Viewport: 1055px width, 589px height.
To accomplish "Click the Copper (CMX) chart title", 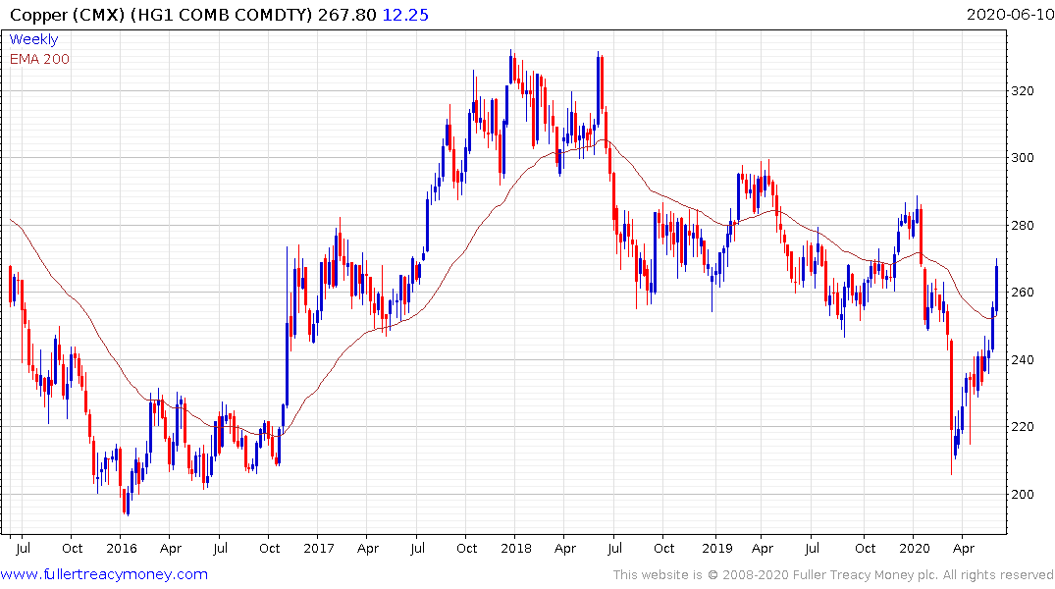I will point(161,15).
